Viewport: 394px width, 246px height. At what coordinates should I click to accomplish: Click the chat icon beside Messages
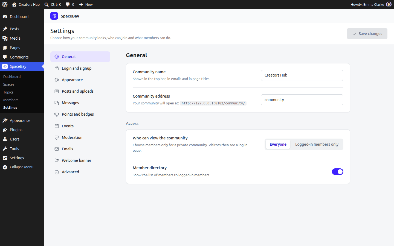click(57, 103)
